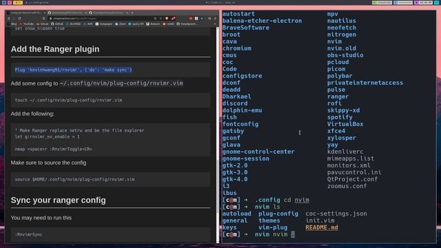441x248 pixels.
Task: Click the 'README.md' file in terminal
Action: (322, 227)
